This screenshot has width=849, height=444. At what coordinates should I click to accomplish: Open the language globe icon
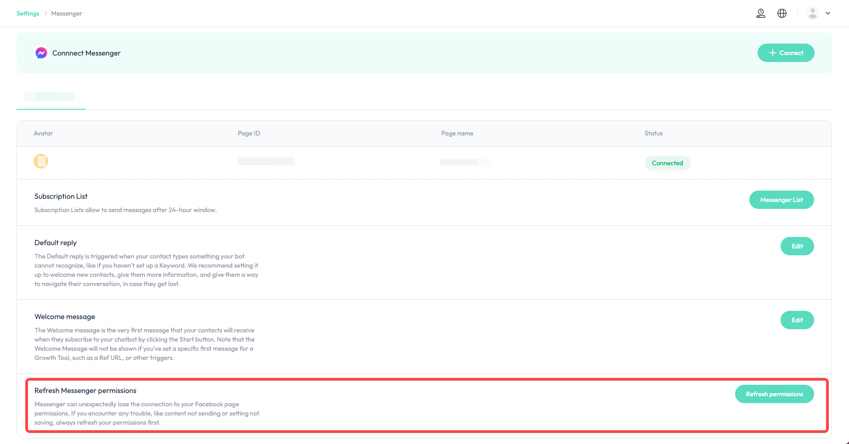[x=782, y=13]
